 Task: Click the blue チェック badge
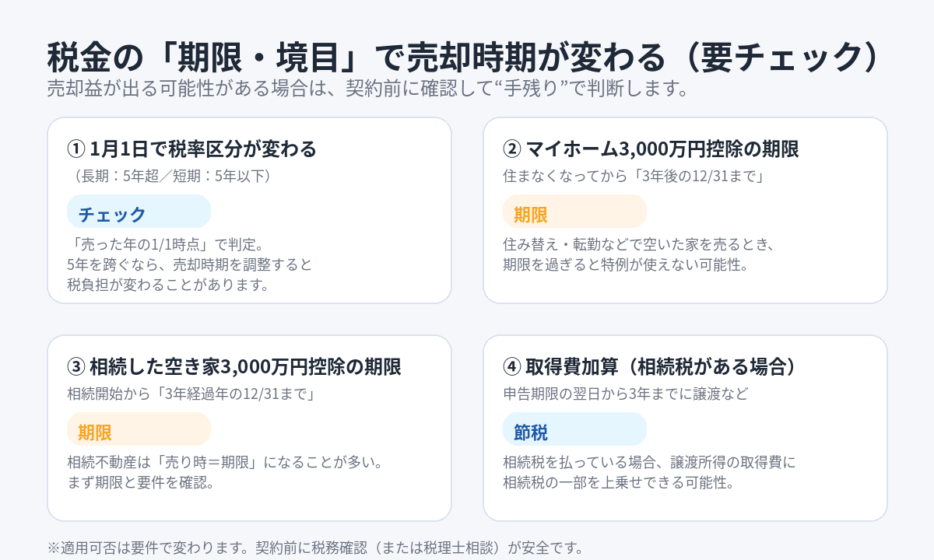point(139,212)
